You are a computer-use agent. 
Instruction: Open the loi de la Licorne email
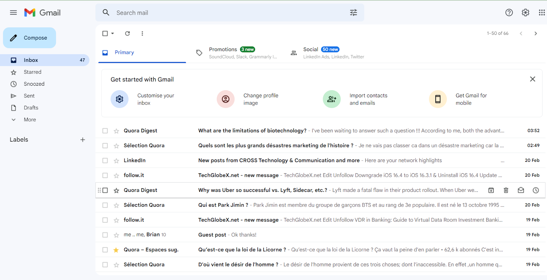coord(321,250)
